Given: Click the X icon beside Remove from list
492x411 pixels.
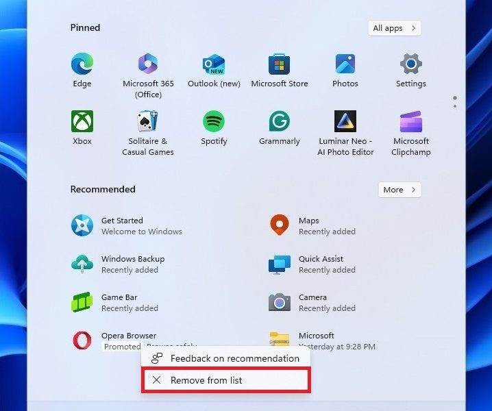Looking at the screenshot, I should coord(156,380).
